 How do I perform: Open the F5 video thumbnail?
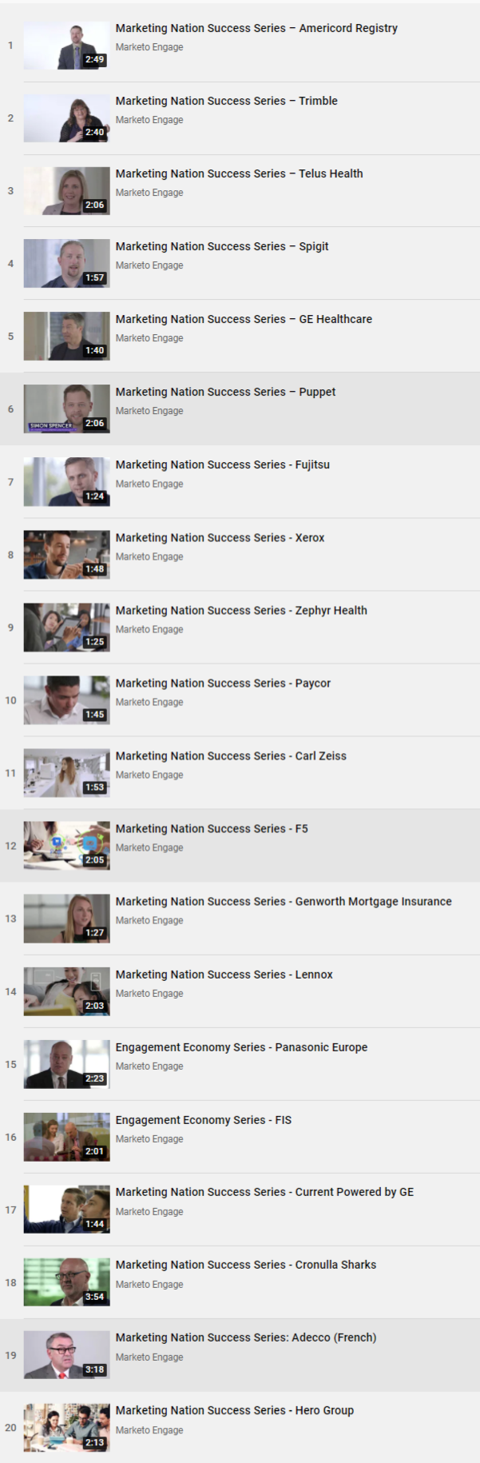(x=66, y=846)
